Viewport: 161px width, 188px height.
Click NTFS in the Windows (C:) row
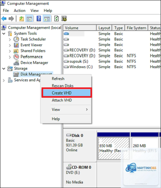coord(131,67)
